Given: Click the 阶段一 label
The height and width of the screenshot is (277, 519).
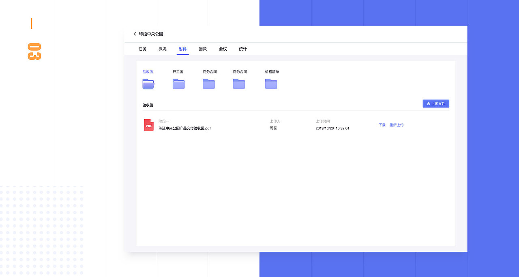Looking at the screenshot, I should pos(164,121).
